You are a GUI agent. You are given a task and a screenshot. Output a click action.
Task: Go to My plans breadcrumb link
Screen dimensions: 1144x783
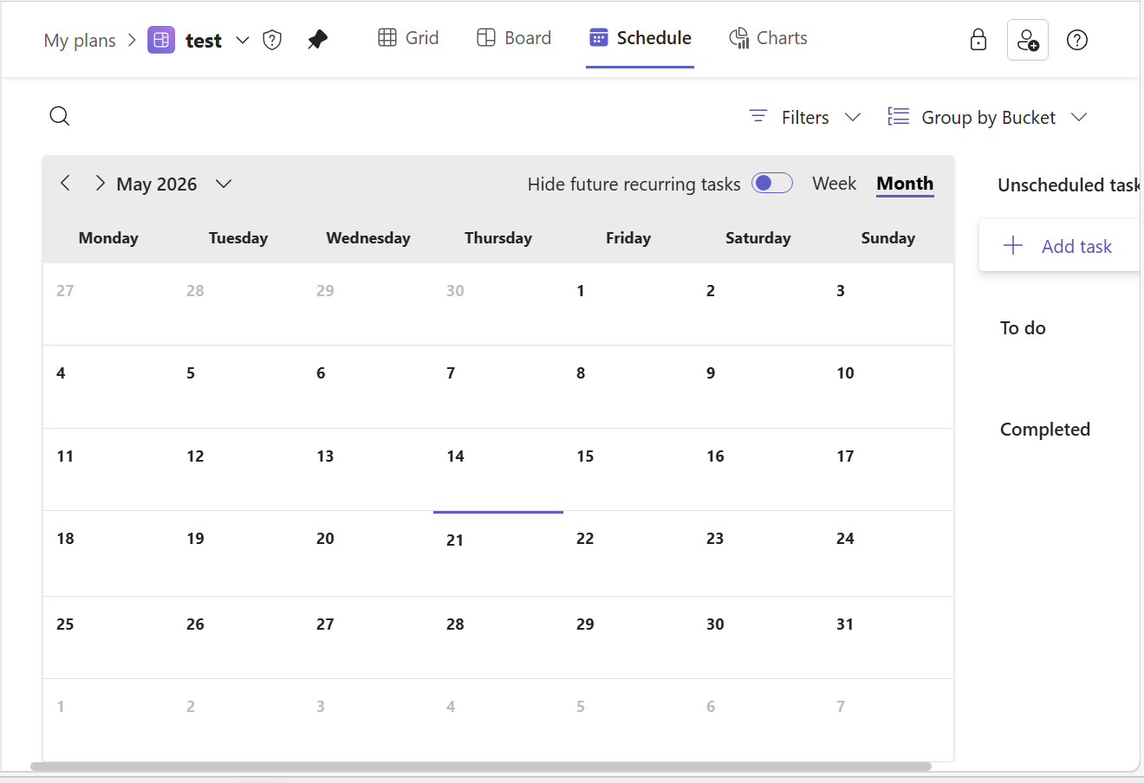point(80,41)
